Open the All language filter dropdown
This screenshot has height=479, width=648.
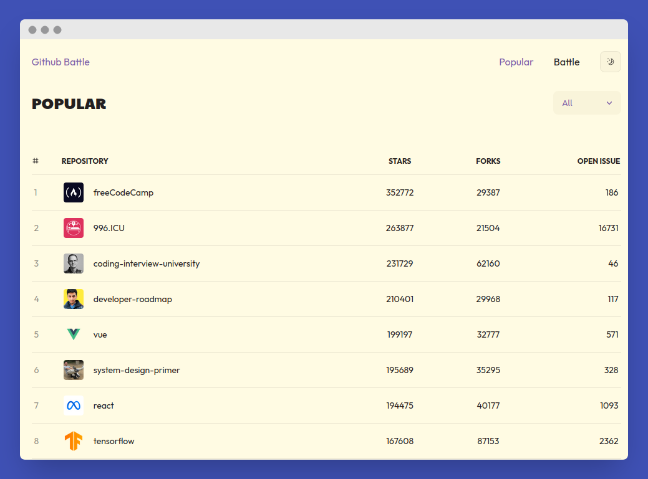(x=587, y=103)
